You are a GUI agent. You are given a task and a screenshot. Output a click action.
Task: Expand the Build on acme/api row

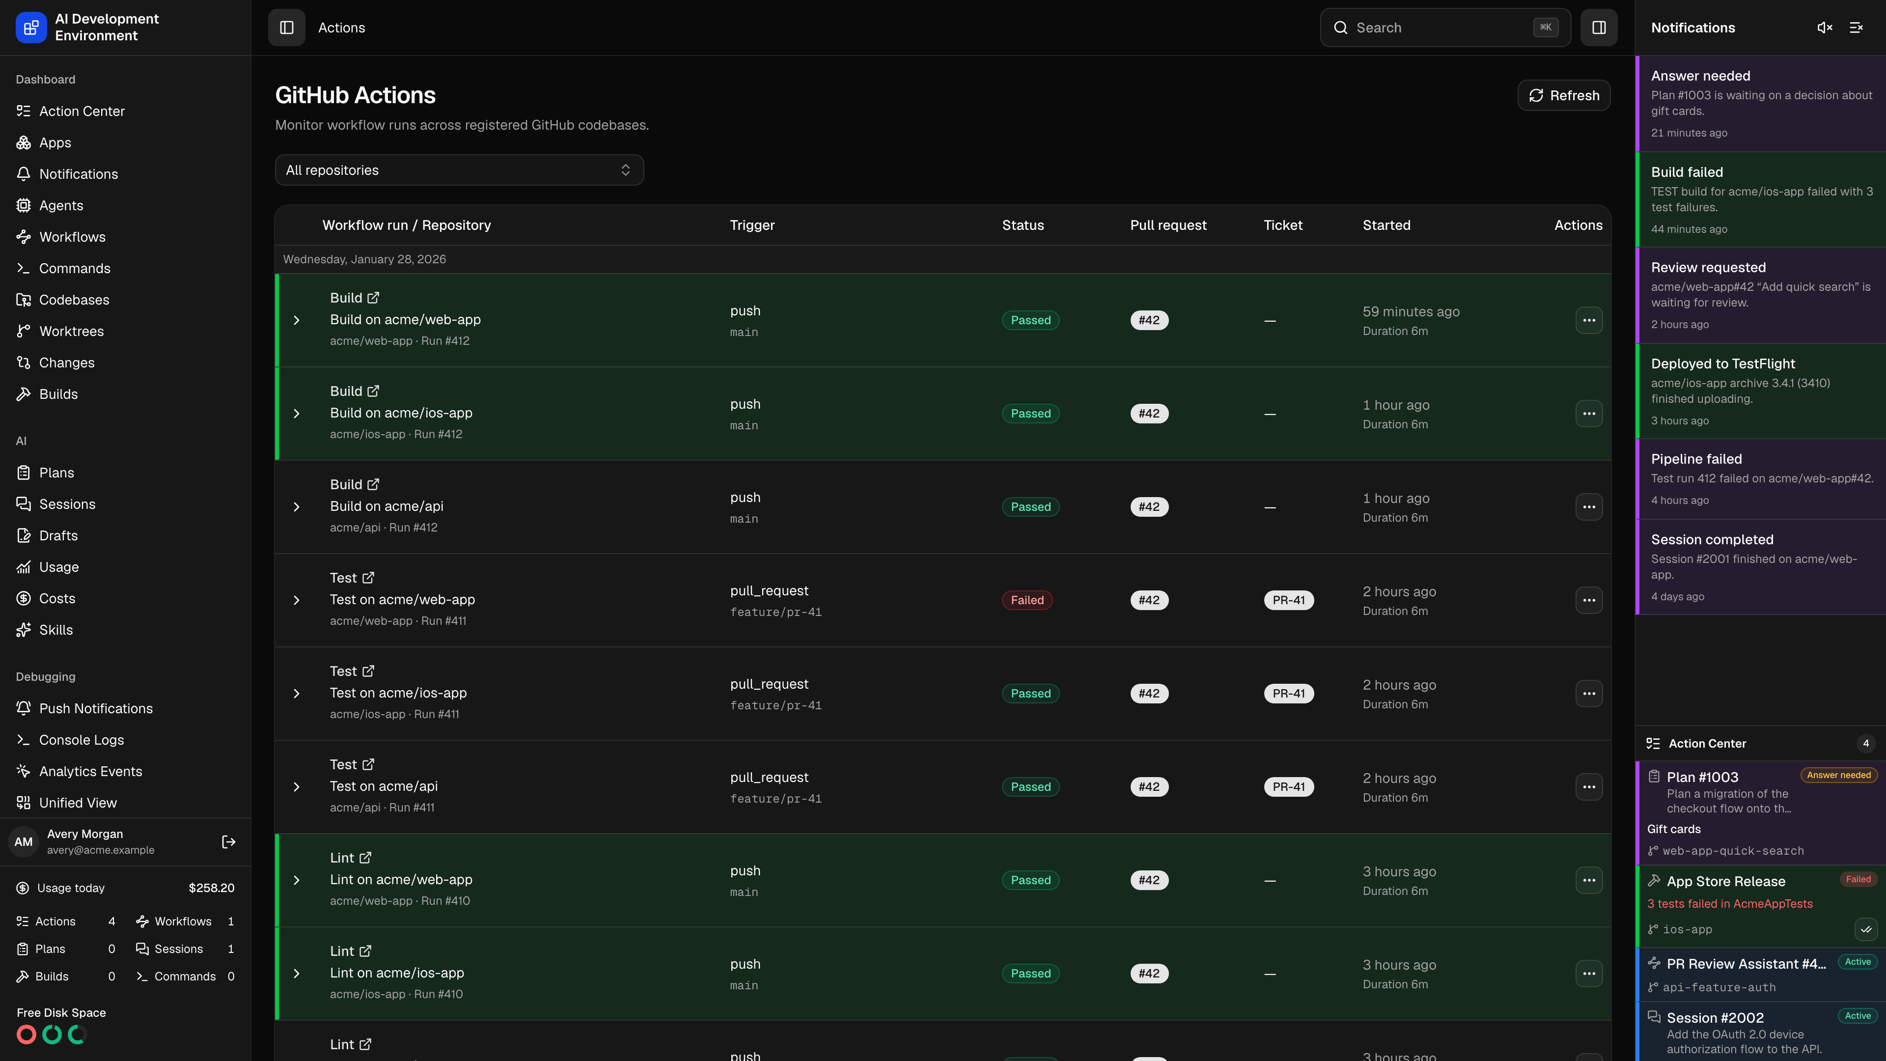click(x=297, y=507)
